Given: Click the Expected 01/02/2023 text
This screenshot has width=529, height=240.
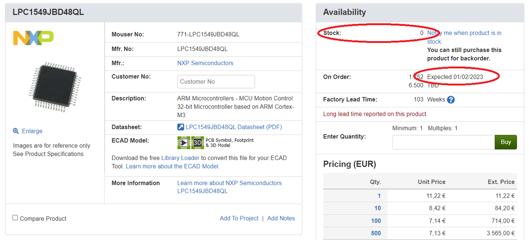Looking at the screenshot, I should [x=455, y=77].
